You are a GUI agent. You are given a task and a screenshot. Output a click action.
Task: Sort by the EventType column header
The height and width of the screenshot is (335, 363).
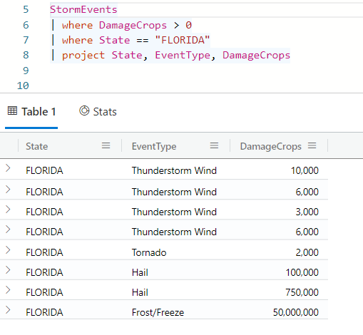point(154,146)
